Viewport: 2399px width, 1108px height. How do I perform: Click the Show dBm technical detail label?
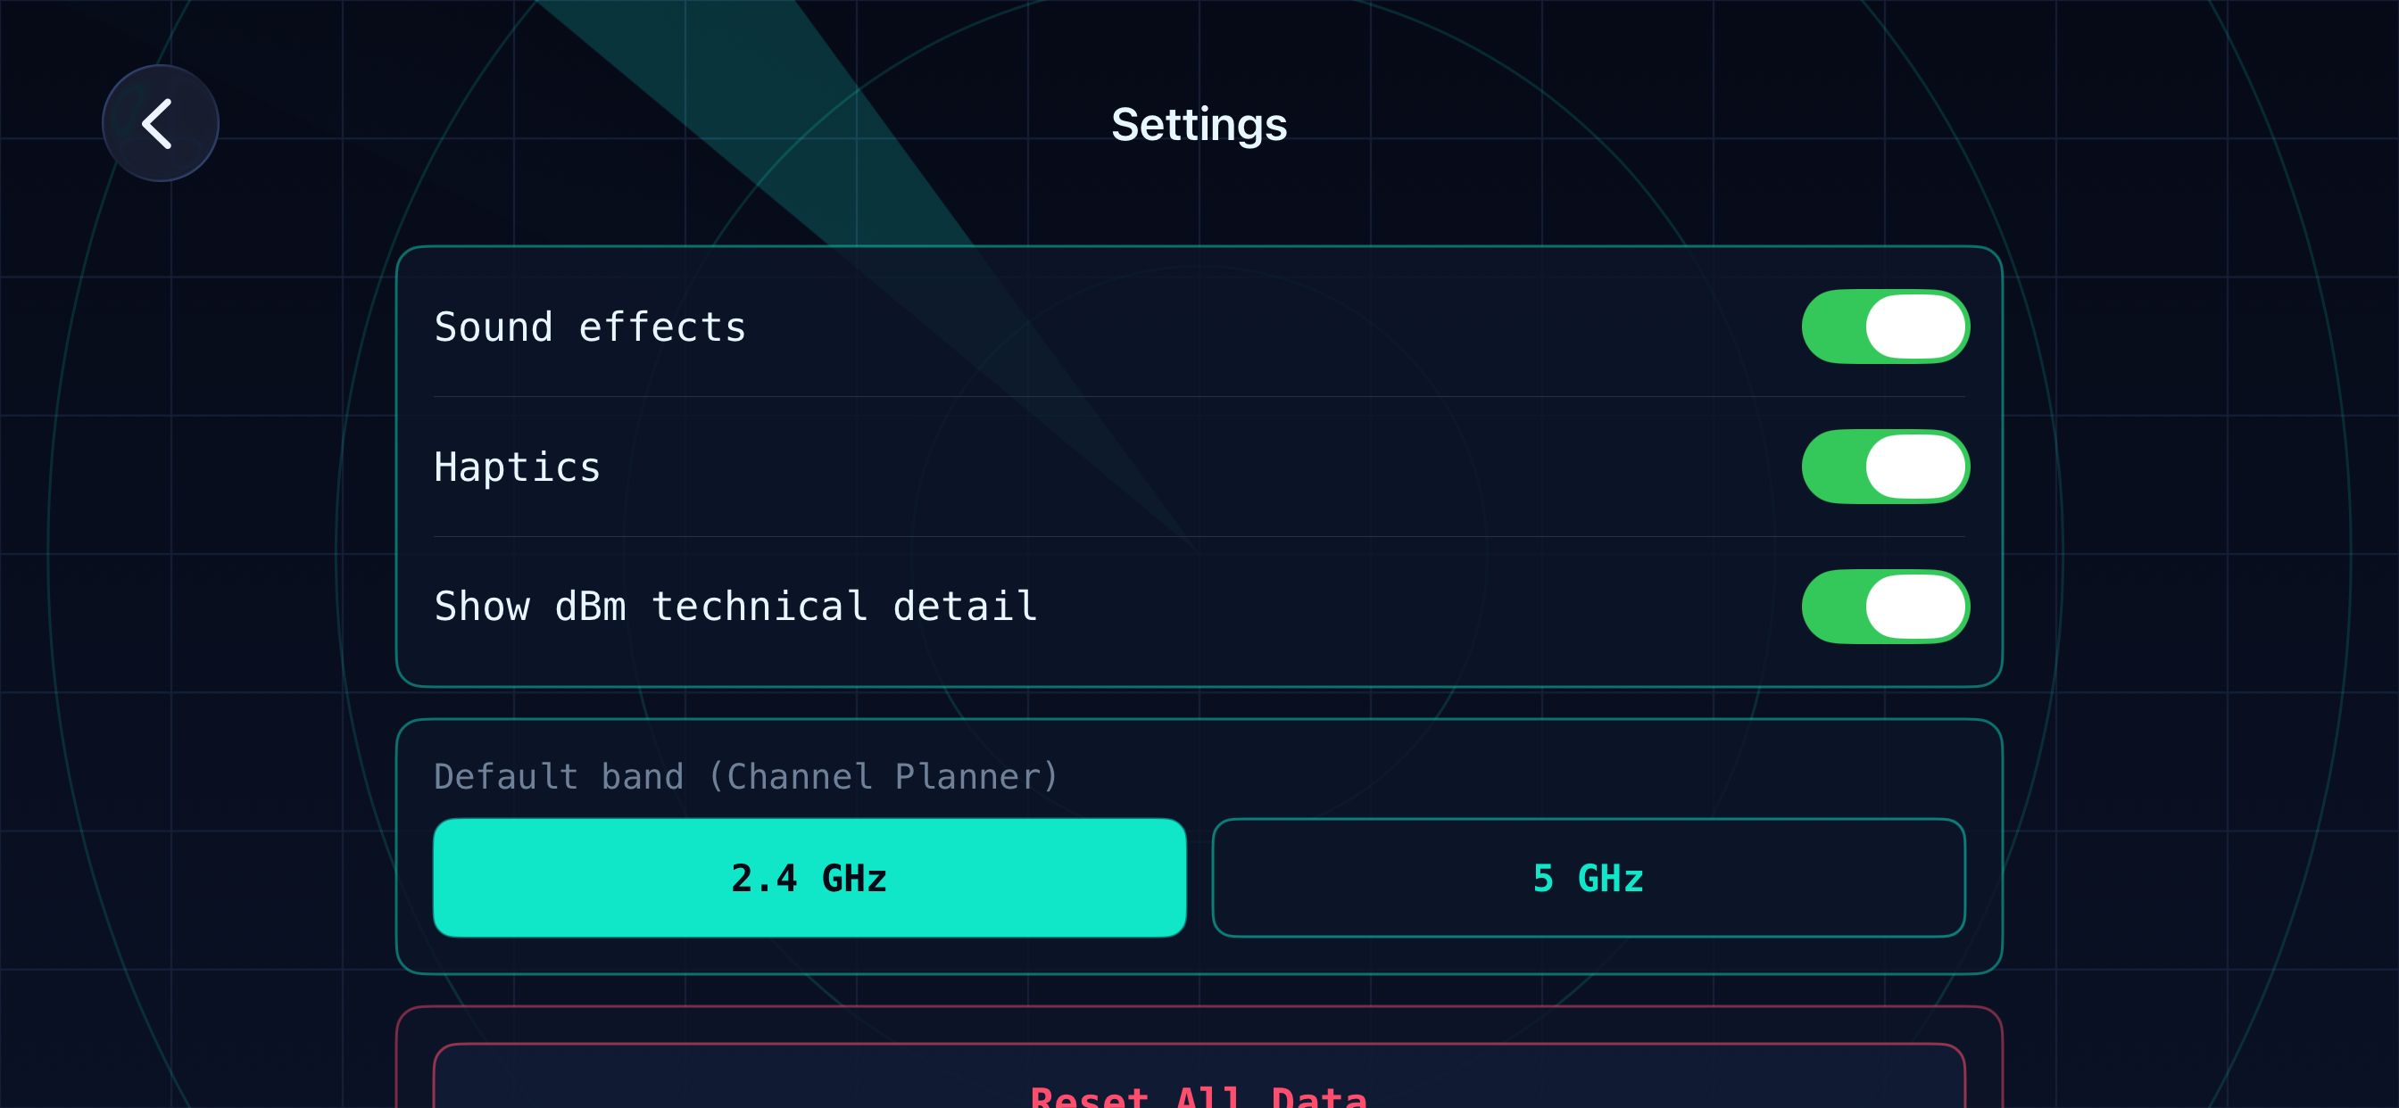coord(735,606)
